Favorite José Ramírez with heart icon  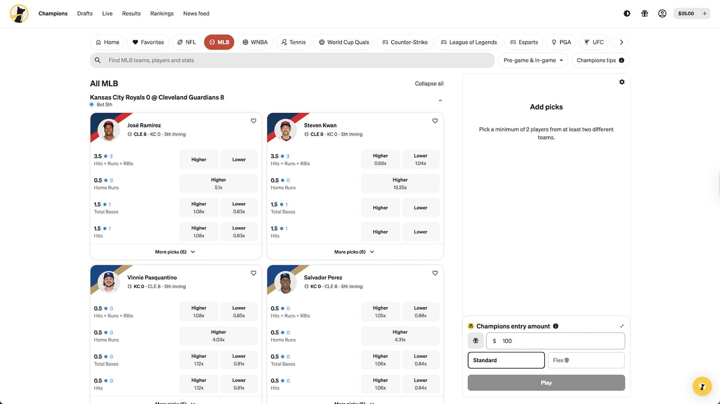(x=253, y=121)
